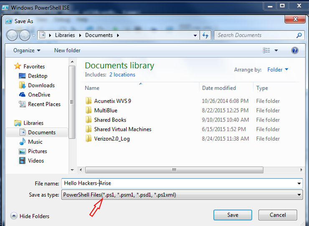Focus the Search Documents box
Screen dimensions: 309x226
point(256,35)
